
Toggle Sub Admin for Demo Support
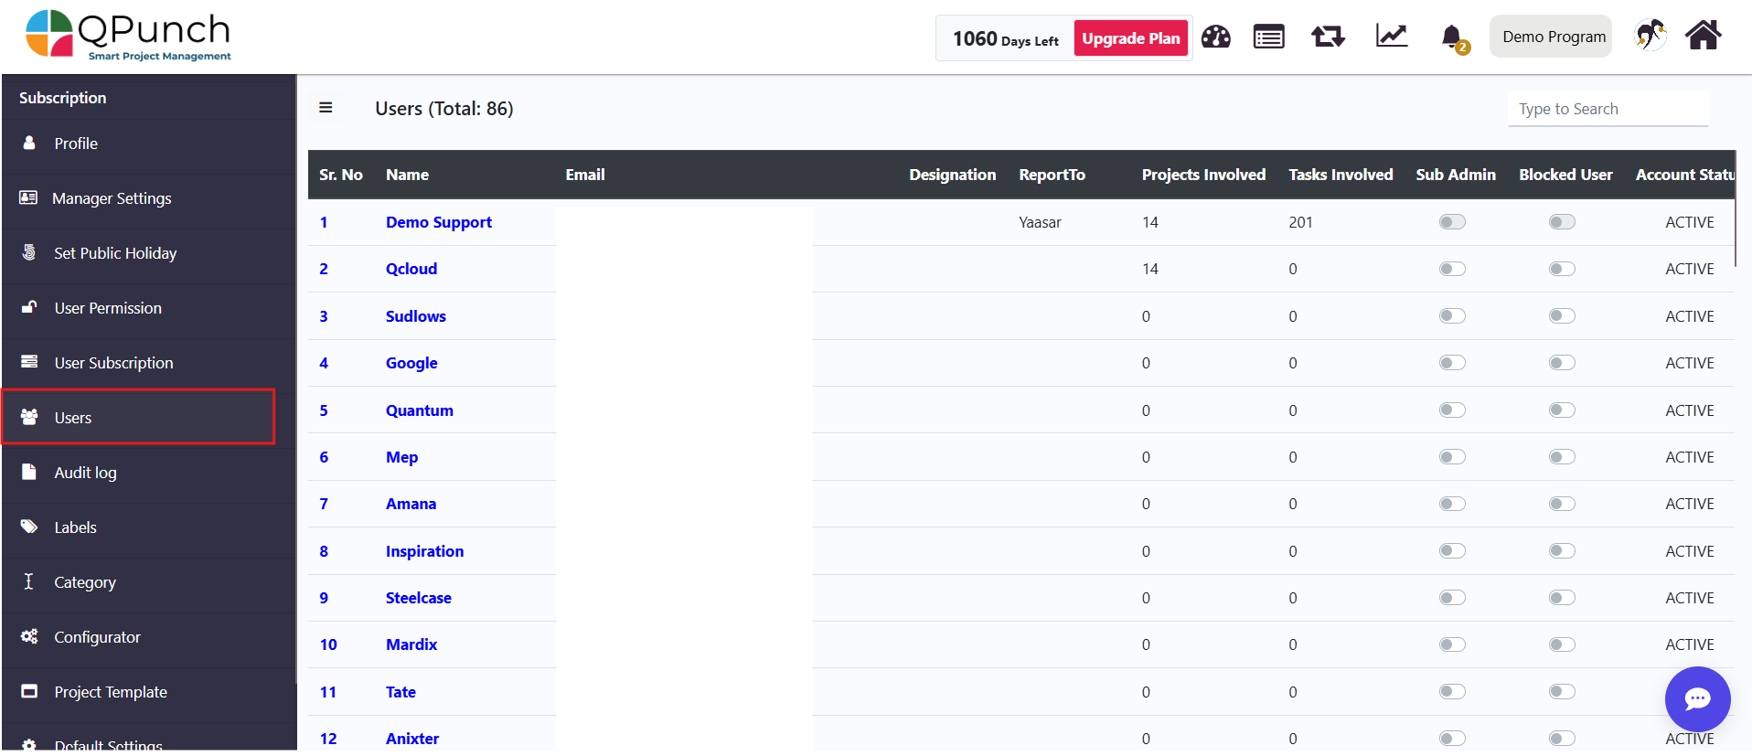pos(1452,222)
